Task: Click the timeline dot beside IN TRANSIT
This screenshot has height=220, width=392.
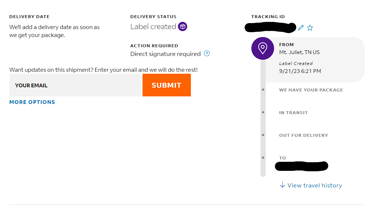Action: 263,112
